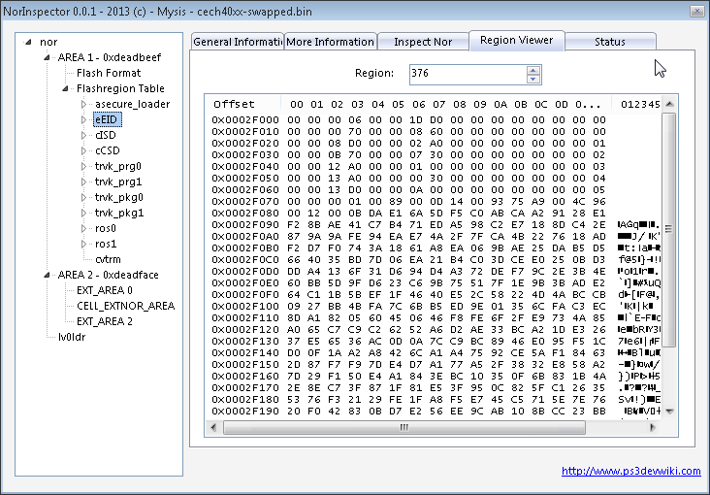Expand the asecure_loader node arrow
This screenshot has width=710, height=495.
(84, 104)
